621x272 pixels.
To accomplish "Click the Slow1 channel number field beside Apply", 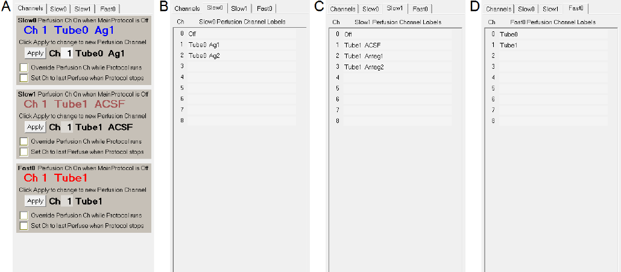I will [x=69, y=127].
